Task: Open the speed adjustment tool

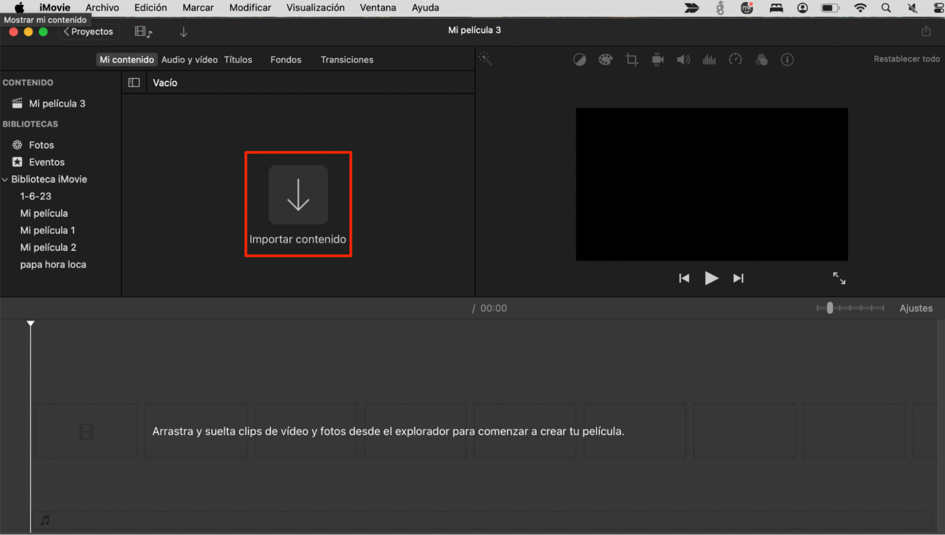Action: point(735,60)
